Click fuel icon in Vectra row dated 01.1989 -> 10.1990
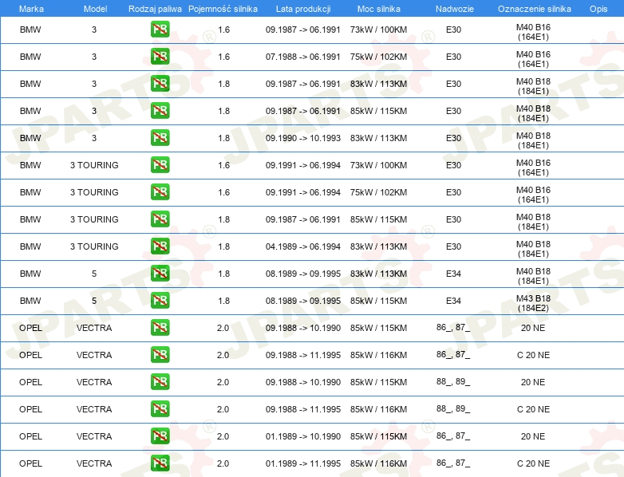 click(x=160, y=436)
